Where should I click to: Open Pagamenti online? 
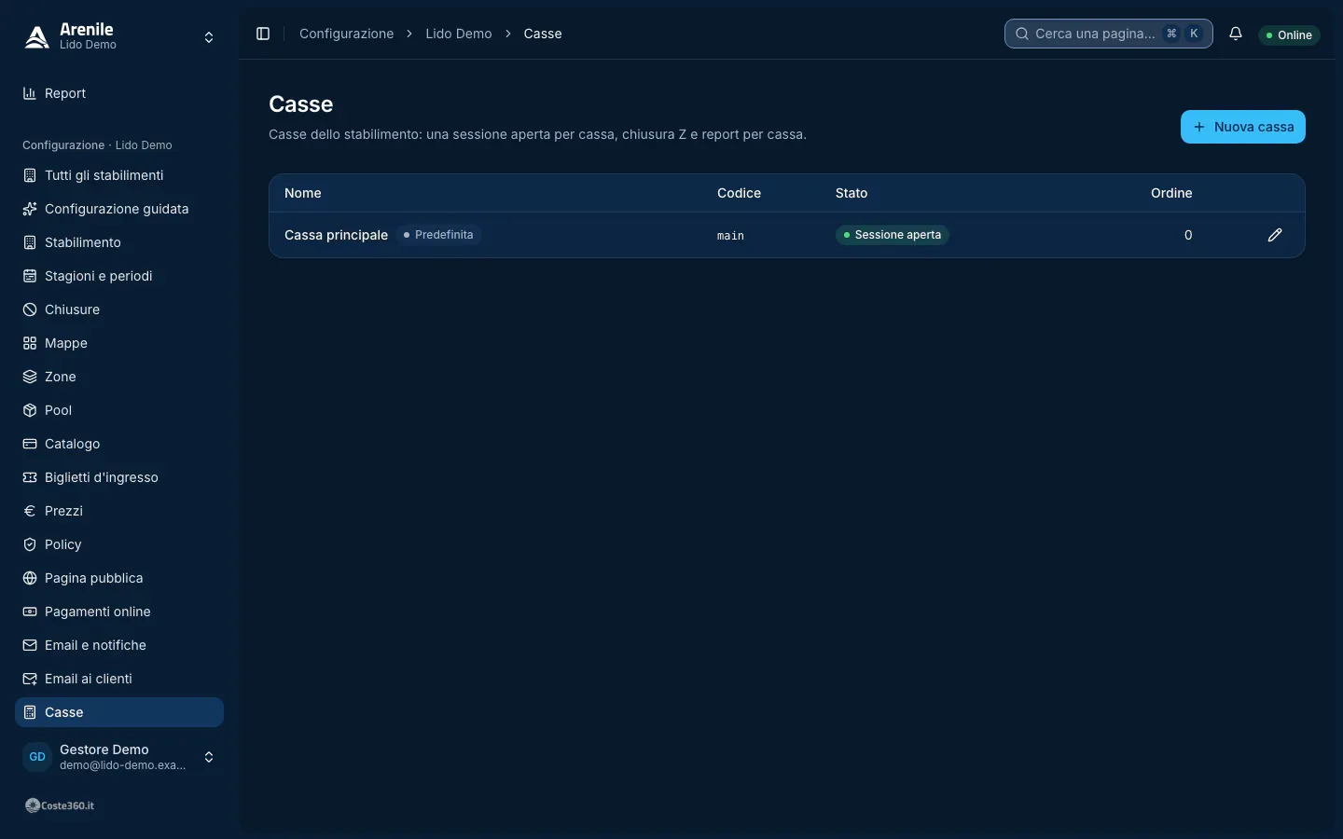tap(119, 612)
